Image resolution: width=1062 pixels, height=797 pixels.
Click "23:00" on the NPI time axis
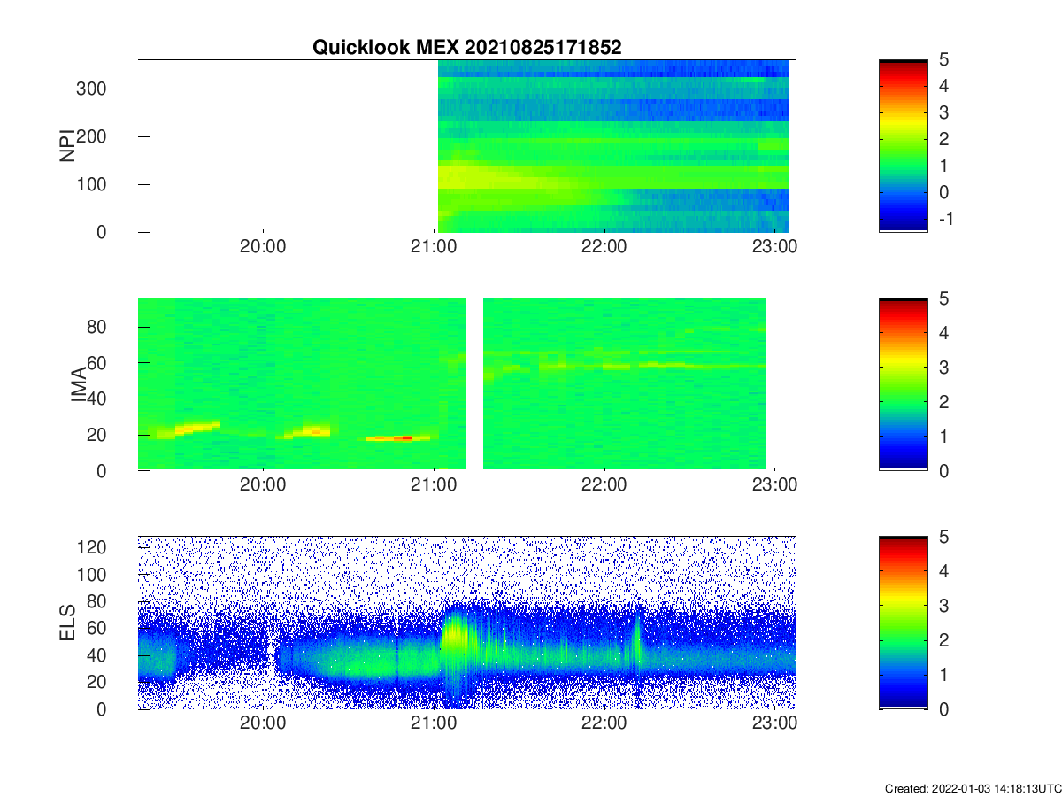[x=775, y=247]
